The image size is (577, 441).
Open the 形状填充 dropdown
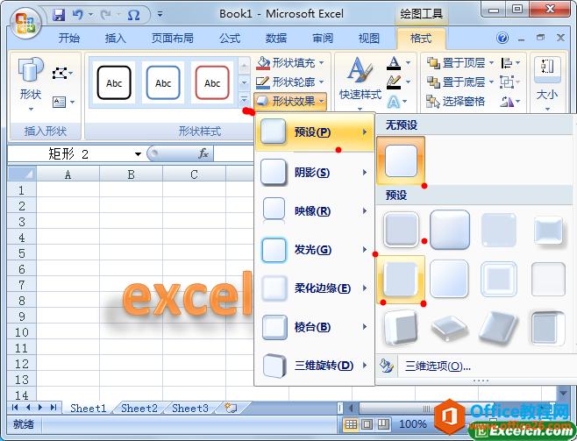click(290, 63)
